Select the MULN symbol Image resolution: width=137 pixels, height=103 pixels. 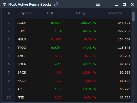coord(21,39)
